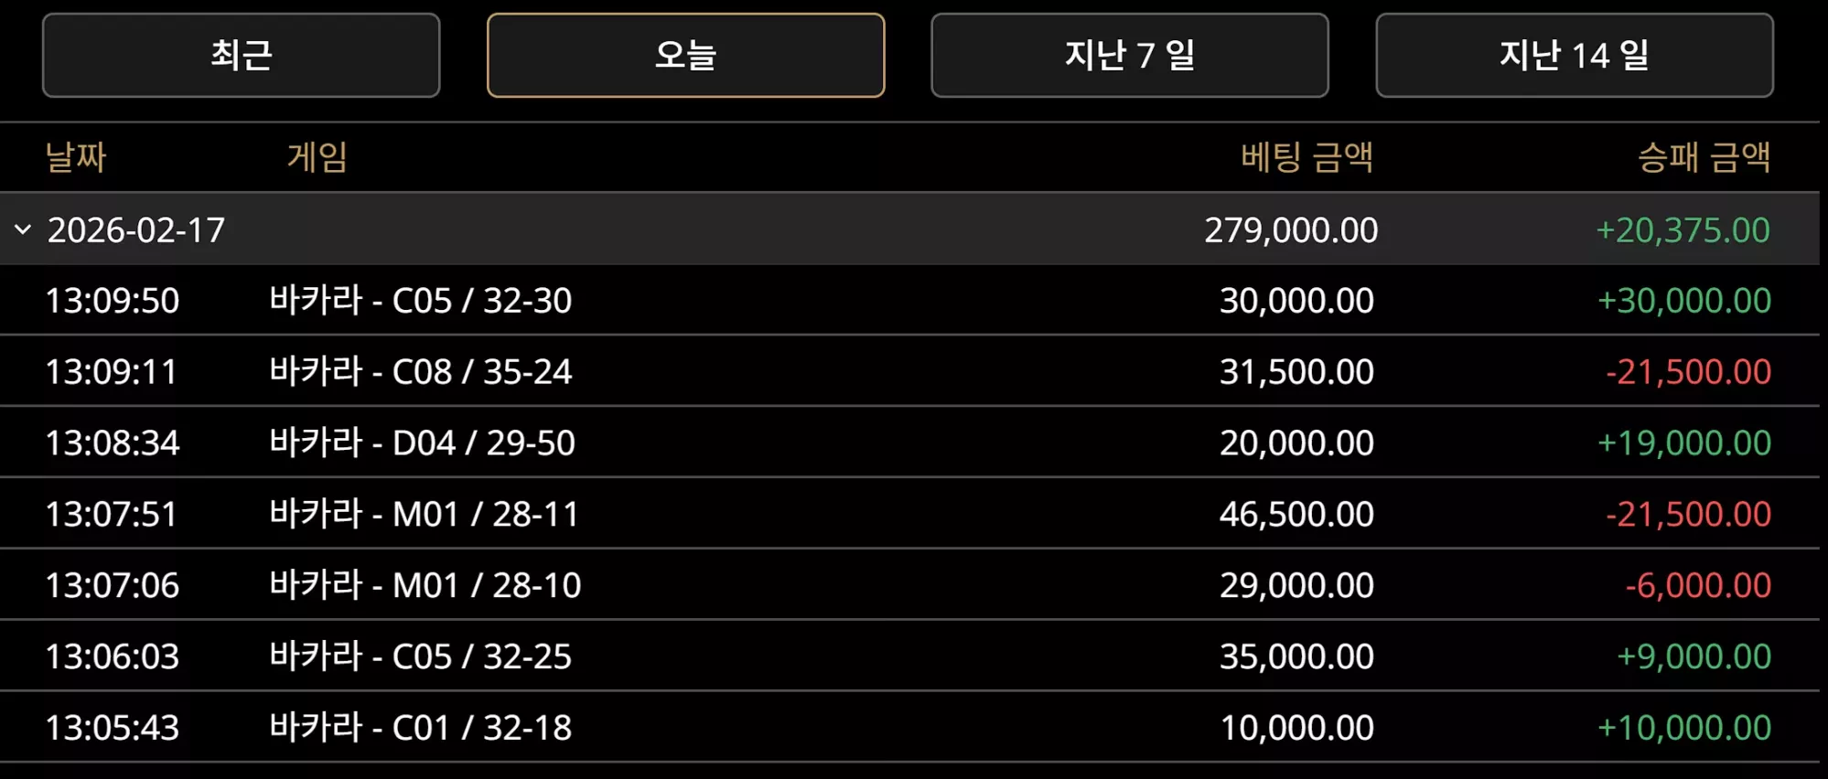Click the +20,375.00 daily total amount
The height and width of the screenshot is (779, 1828).
[1683, 230]
